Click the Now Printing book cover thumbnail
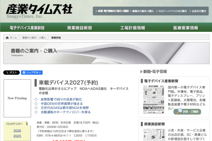Viewport: 212px width, 141px height. tap(17, 98)
